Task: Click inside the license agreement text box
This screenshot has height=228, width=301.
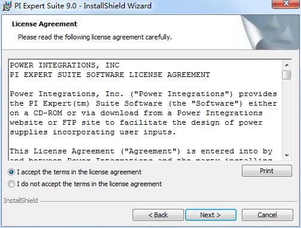Action: tap(145, 110)
